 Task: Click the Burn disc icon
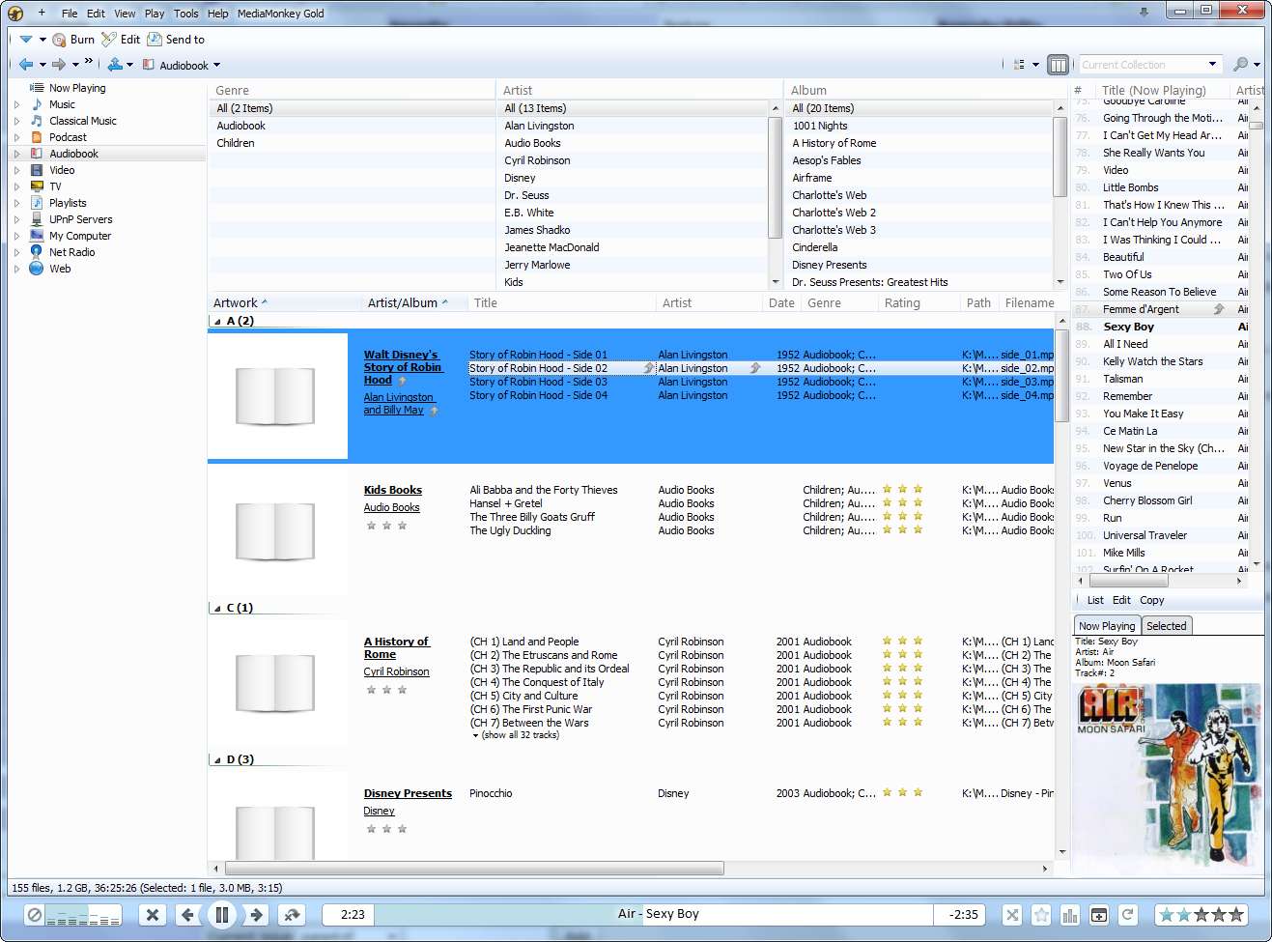[59, 40]
